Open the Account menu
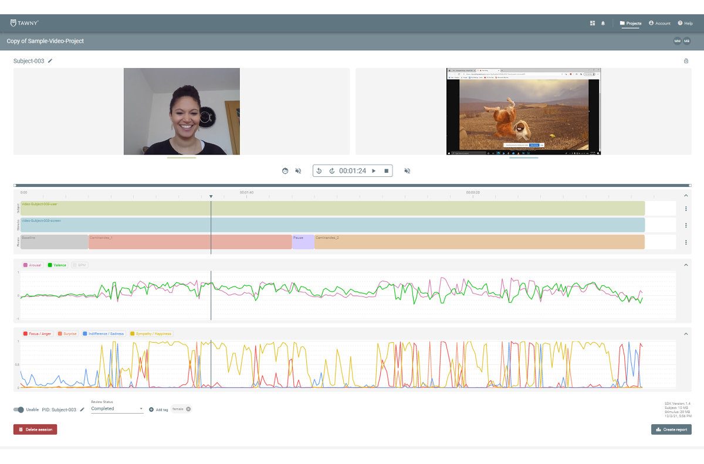 (x=659, y=23)
